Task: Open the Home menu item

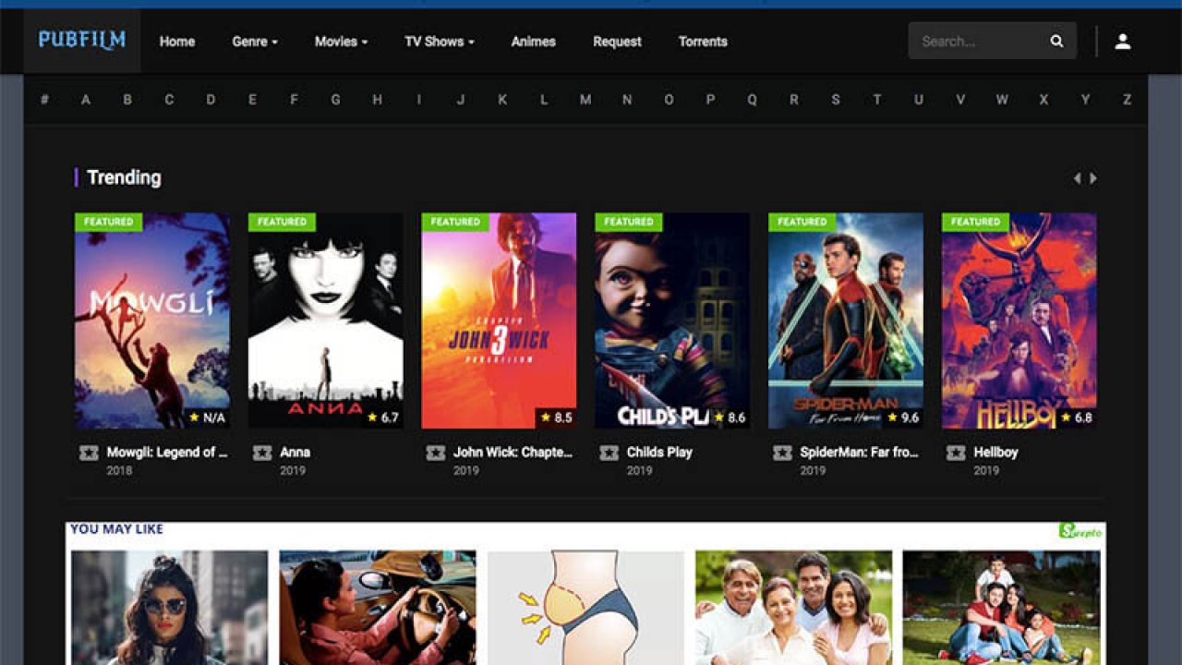Action: 177,42
